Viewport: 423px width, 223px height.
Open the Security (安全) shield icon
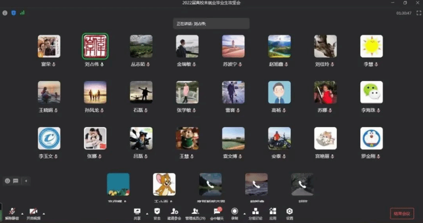click(157, 211)
